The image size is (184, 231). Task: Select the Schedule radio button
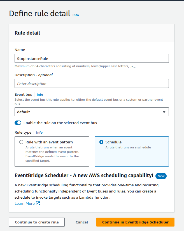pyautogui.click(x=101, y=142)
